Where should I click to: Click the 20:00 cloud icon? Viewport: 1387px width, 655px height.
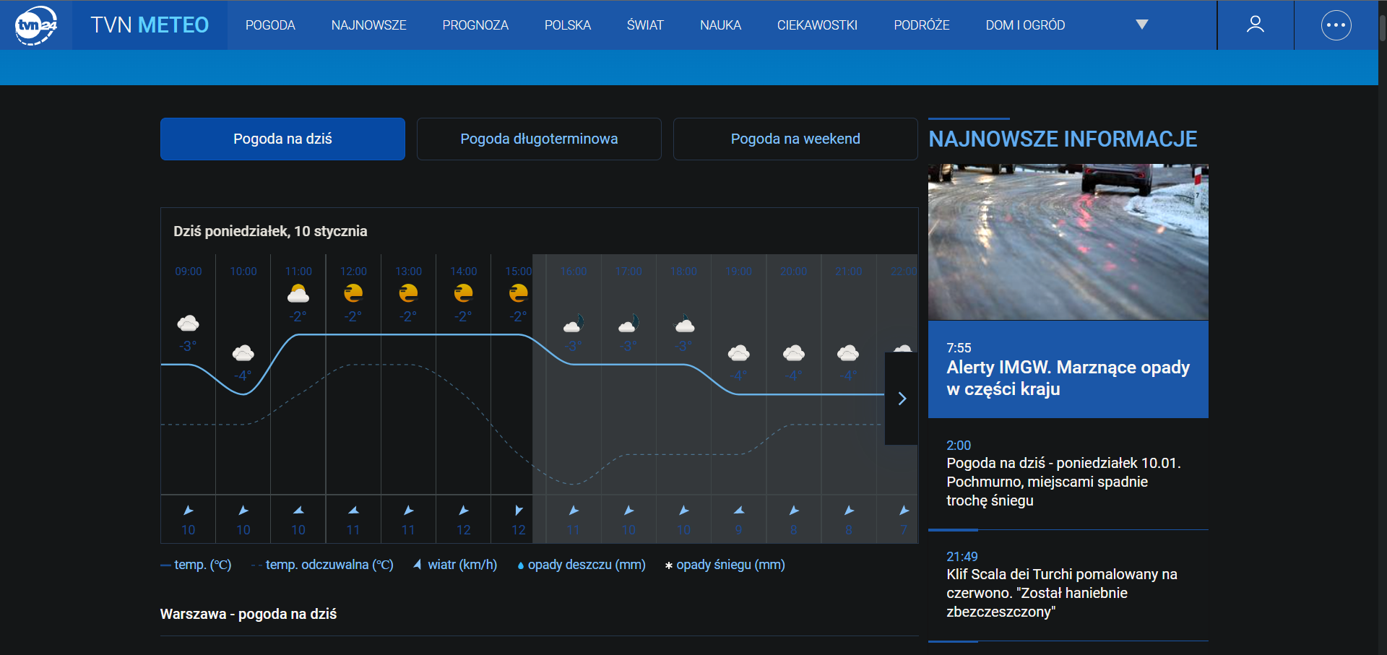point(793,352)
